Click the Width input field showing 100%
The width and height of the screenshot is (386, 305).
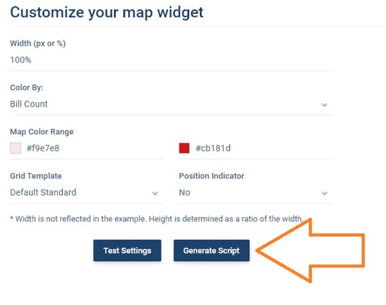click(170, 60)
